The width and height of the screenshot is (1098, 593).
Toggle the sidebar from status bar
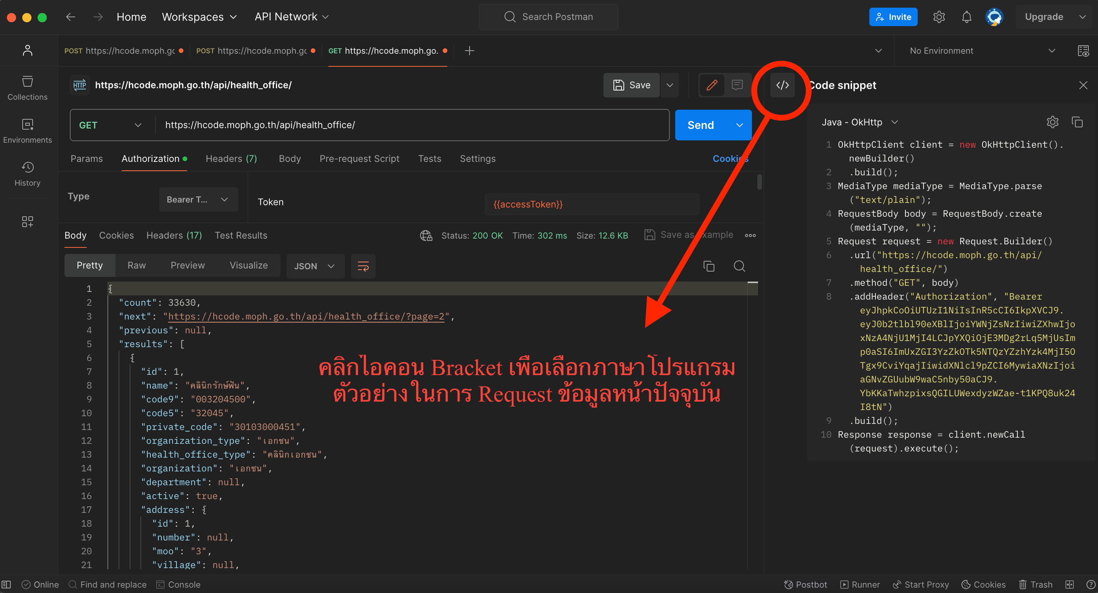click(7, 585)
